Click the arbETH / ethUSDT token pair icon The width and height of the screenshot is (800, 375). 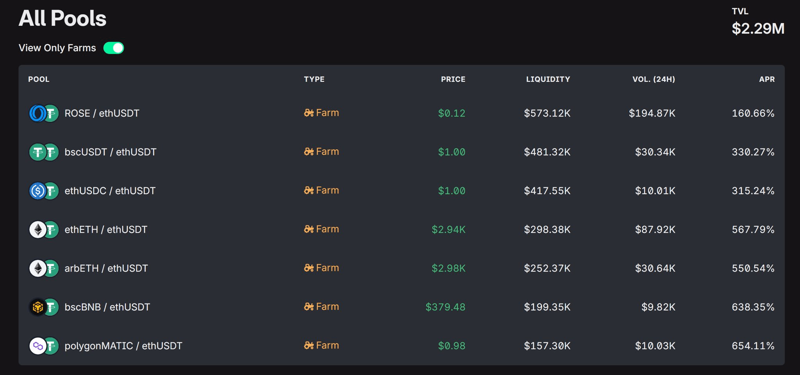coord(44,268)
